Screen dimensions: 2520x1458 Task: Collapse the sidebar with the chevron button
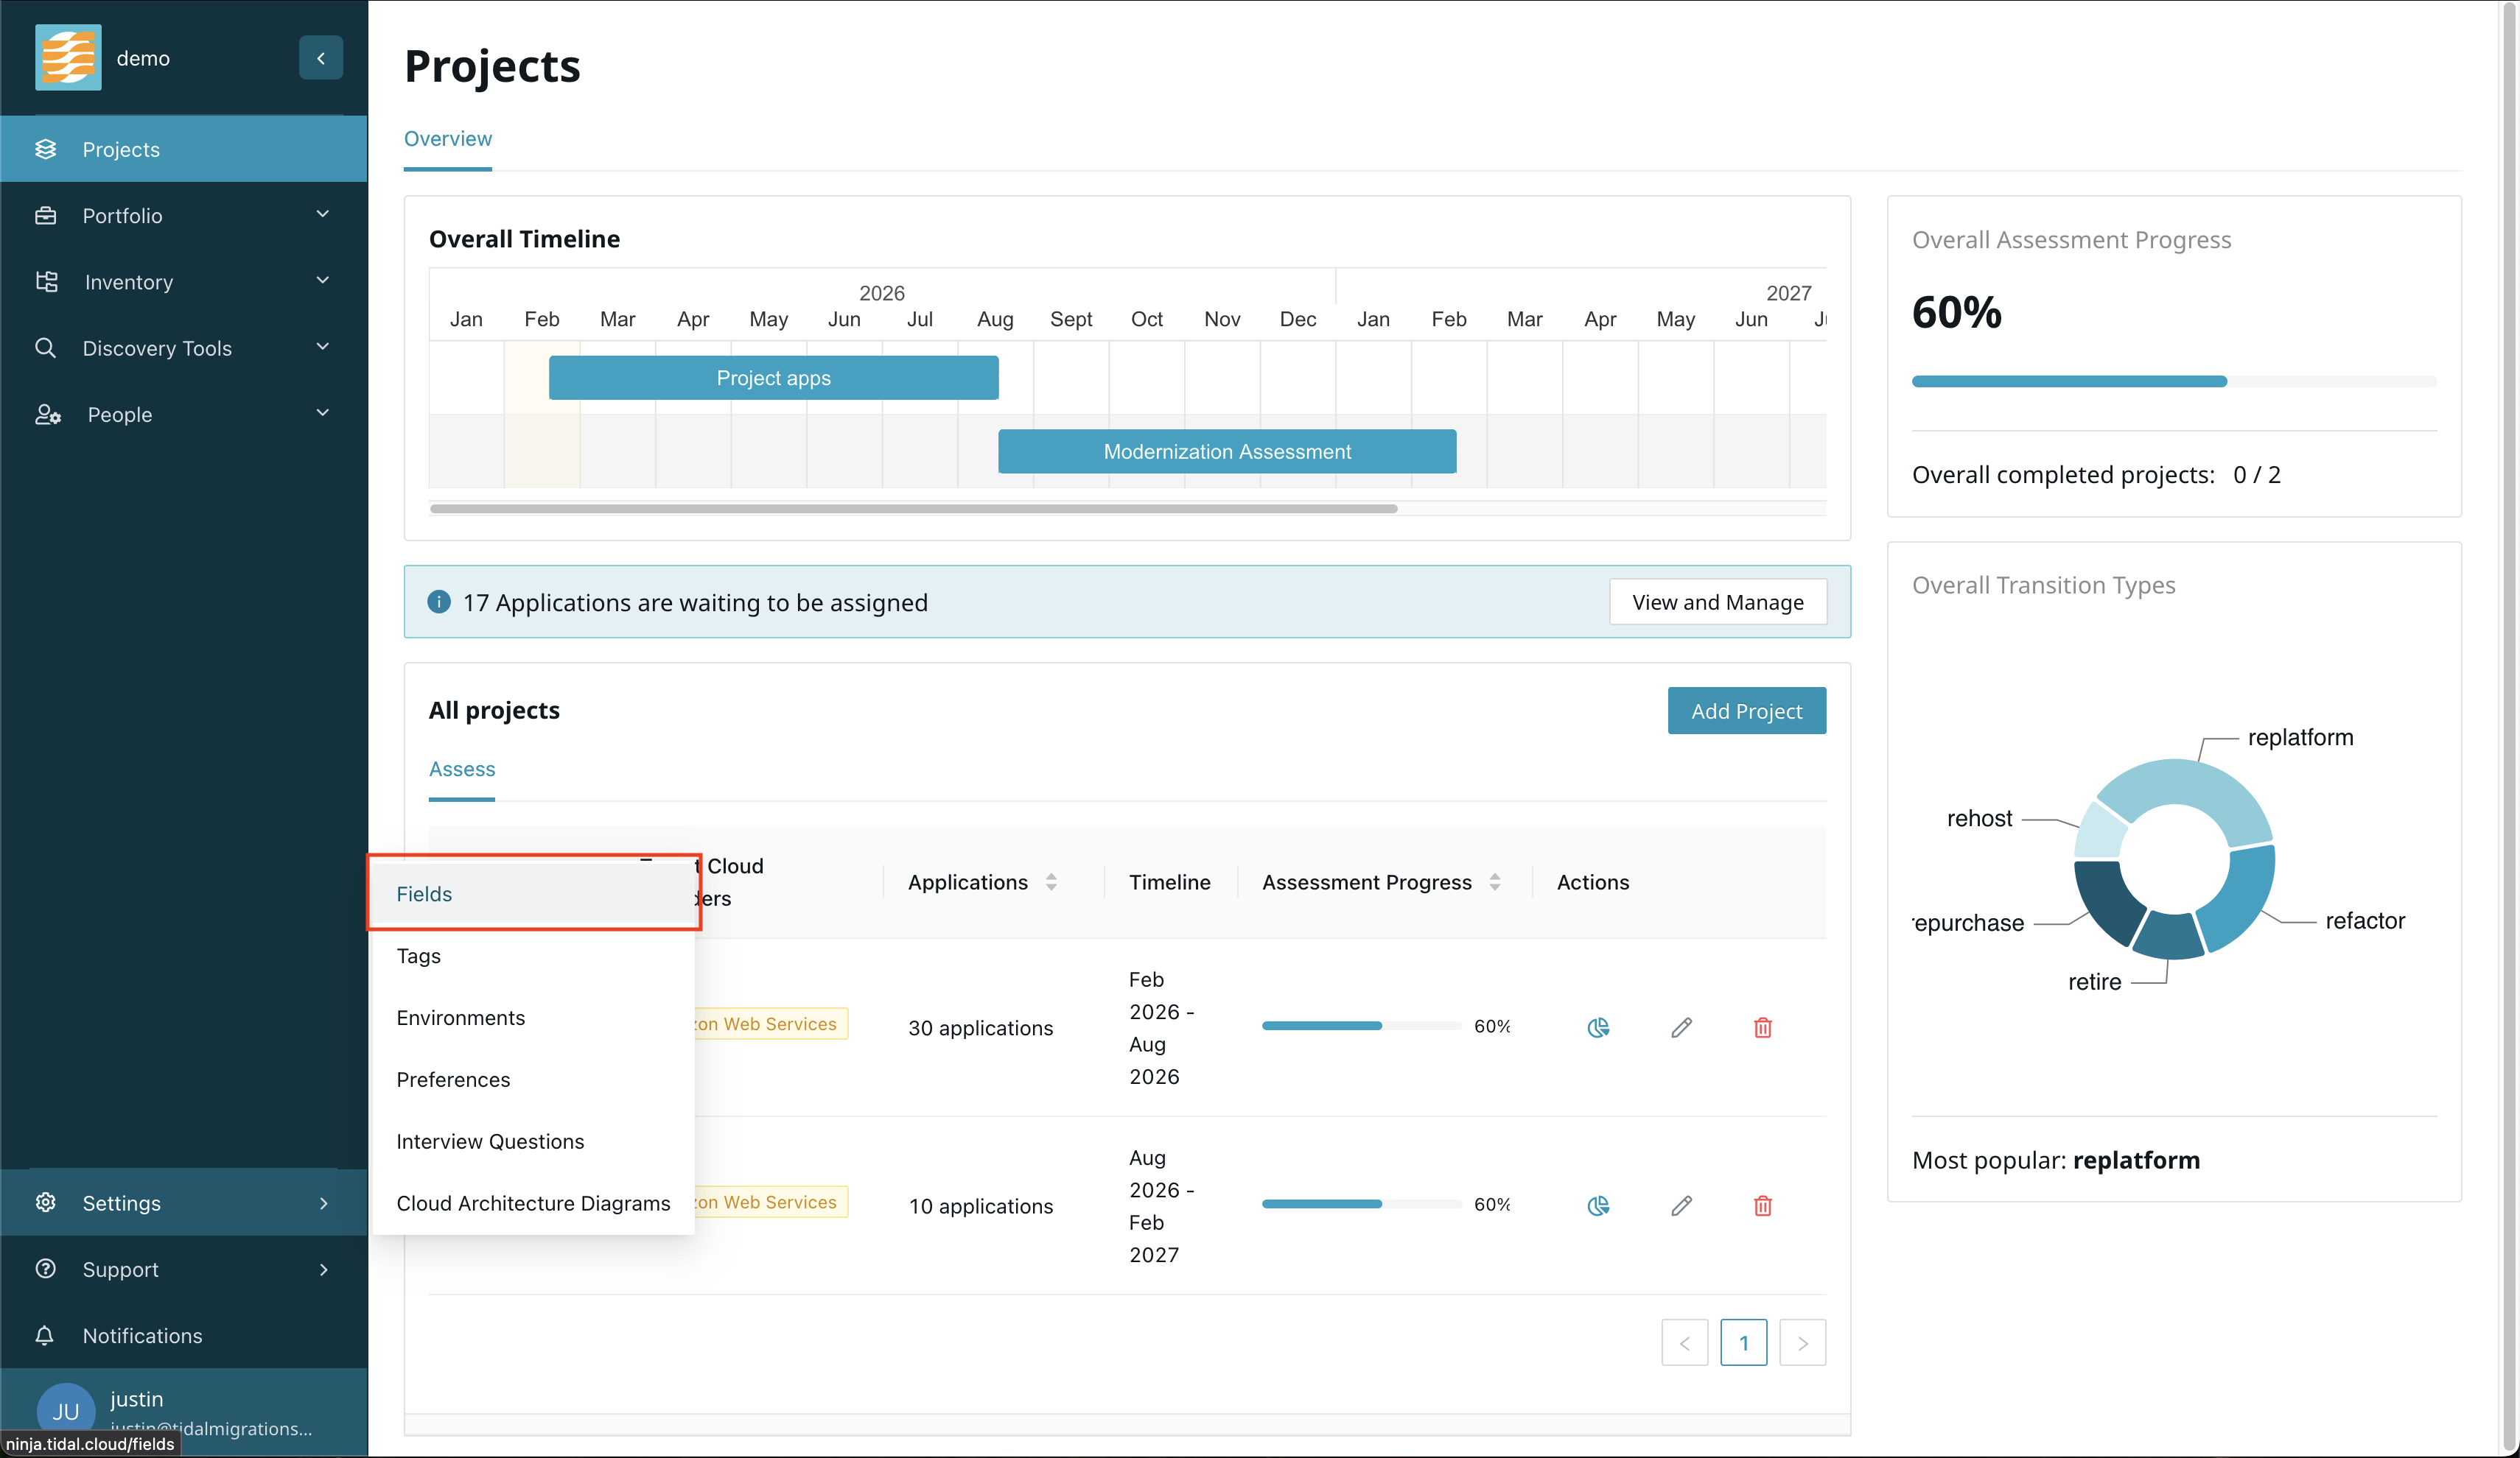pos(321,58)
